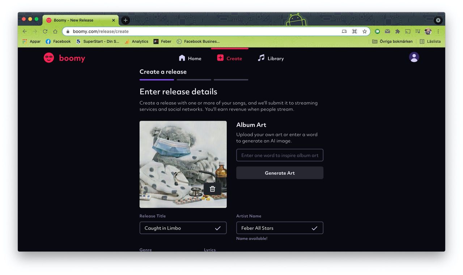Select the Boomy - New Release tab
Viewport: 463px width, 275px height.
pos(80,20)
